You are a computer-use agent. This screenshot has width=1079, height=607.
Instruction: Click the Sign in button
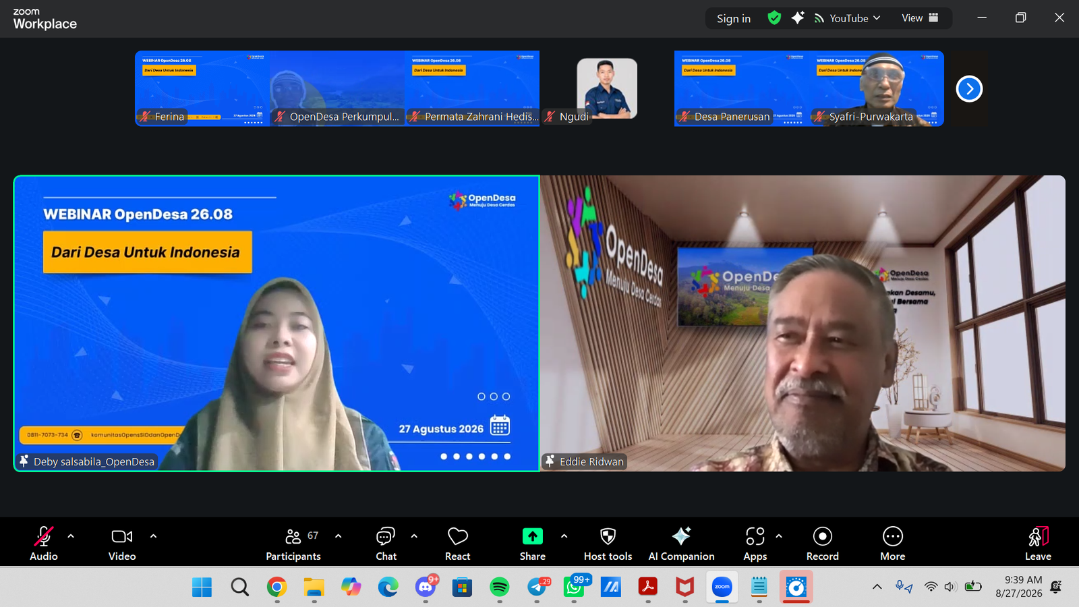tap(734, 19)
